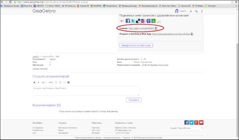
Task: Click the report a problem link below views
Action: [x=40, y=69]
